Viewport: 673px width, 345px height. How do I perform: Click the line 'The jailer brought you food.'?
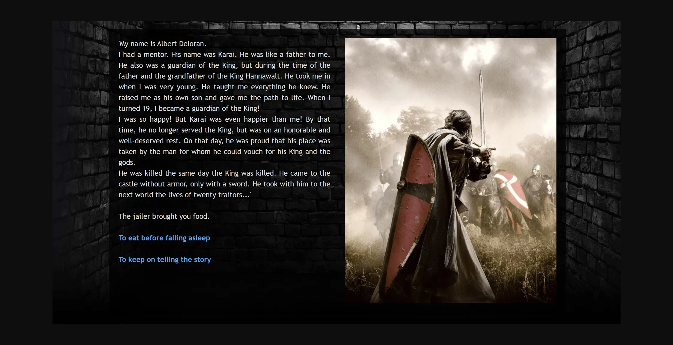coord(164,216)
